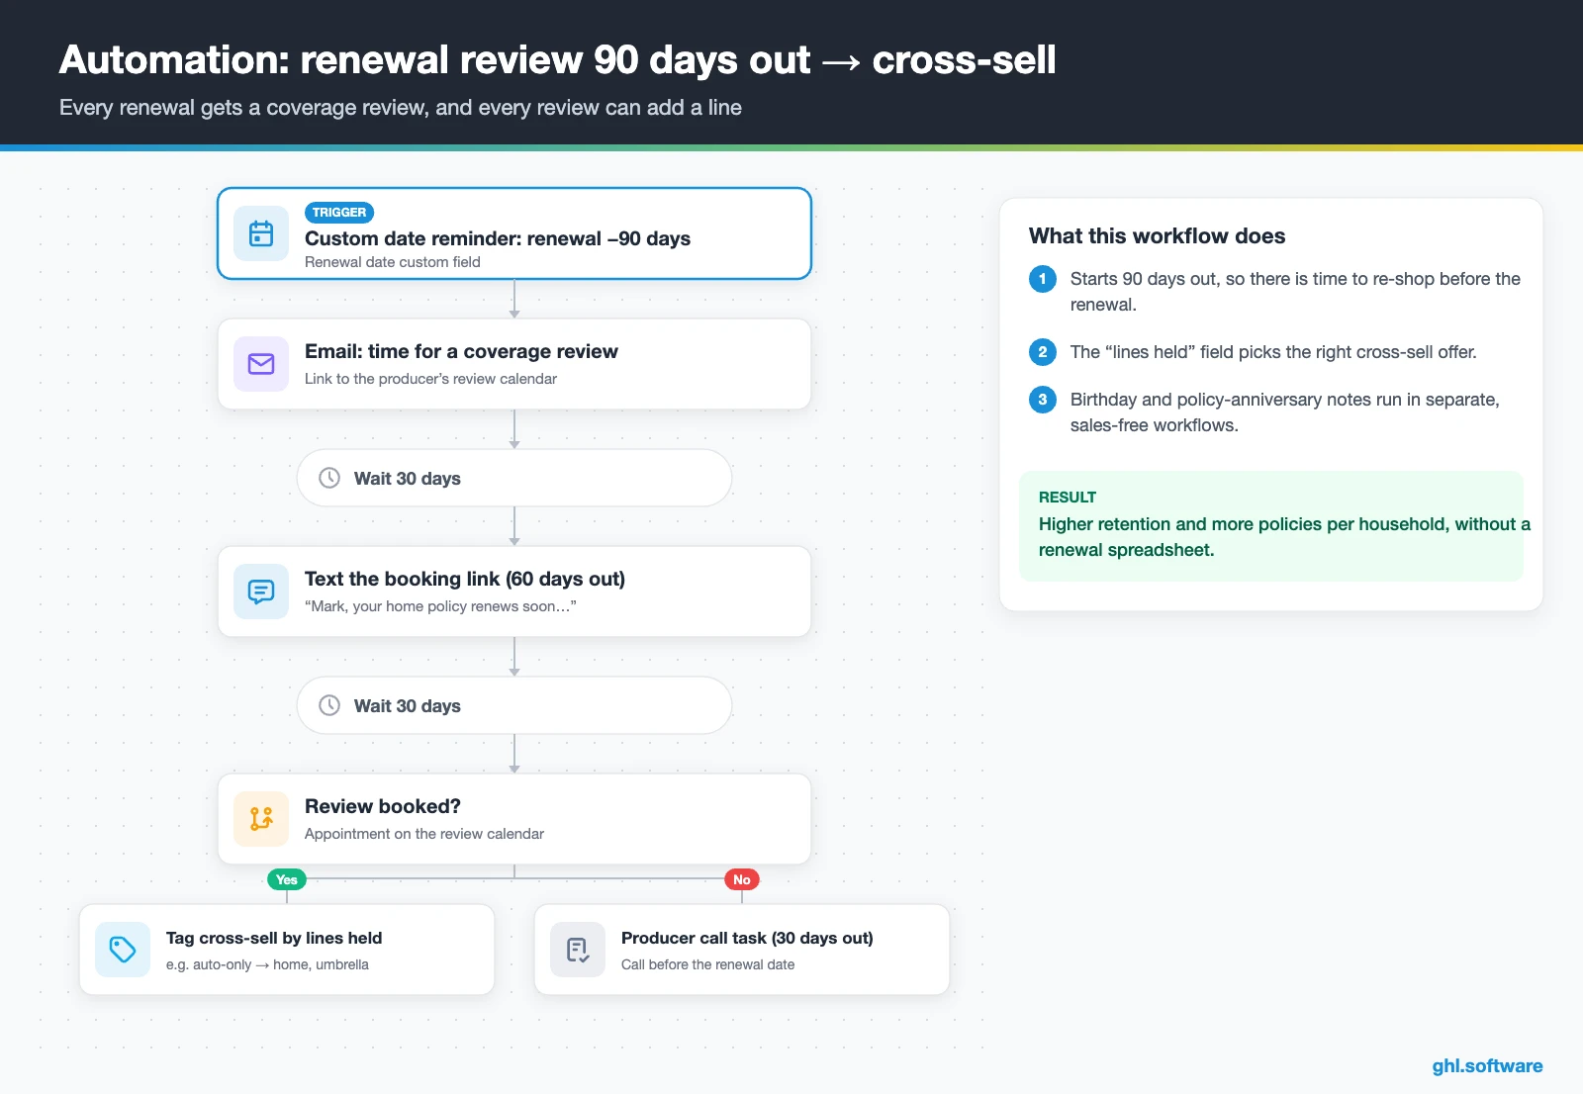The width and height of the screenshot is (1583, 1094).
Task: Click the "Tag cross-sell by lines held" title
Action: pyautogui.click(x=274, y=938)
